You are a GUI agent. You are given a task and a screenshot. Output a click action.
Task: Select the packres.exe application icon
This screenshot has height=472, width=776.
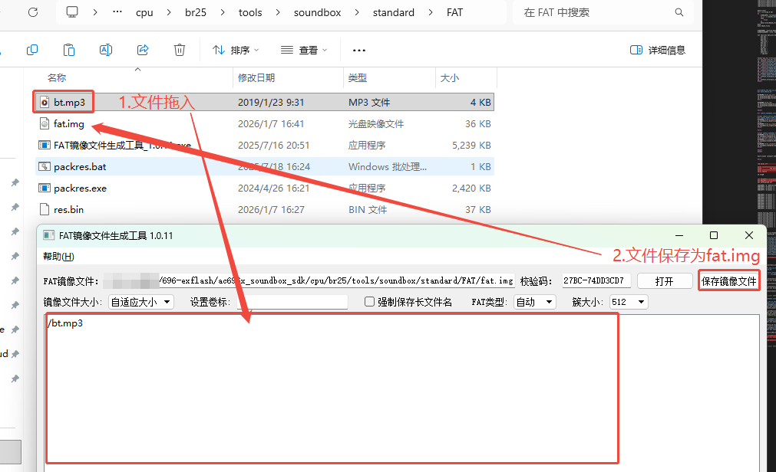pyautogui.click(x=45, y=188)
